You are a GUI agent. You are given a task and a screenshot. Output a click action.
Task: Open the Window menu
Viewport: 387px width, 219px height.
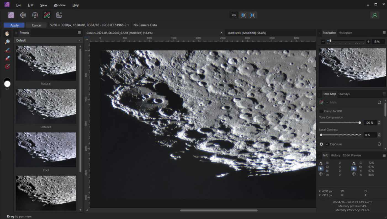59,5
